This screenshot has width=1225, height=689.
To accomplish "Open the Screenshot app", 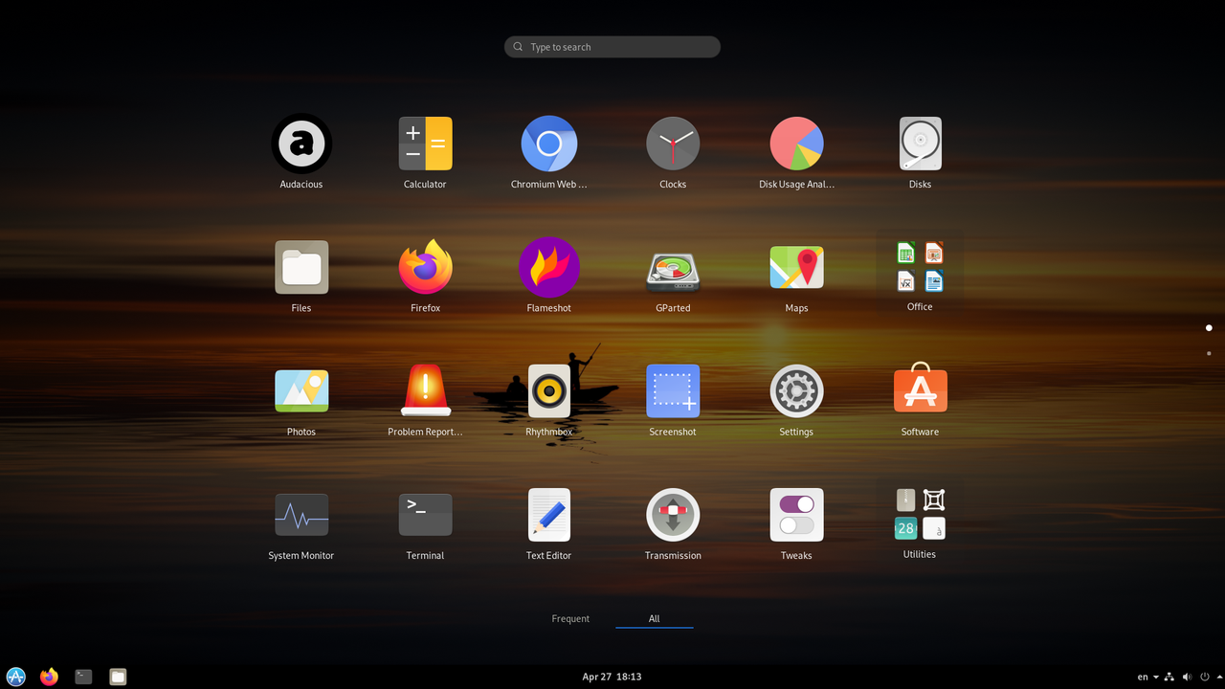I will (673, 390).
